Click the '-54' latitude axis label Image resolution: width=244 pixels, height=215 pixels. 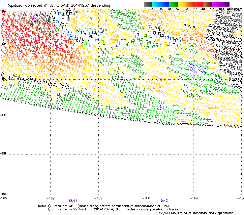(x=3, y=79)
